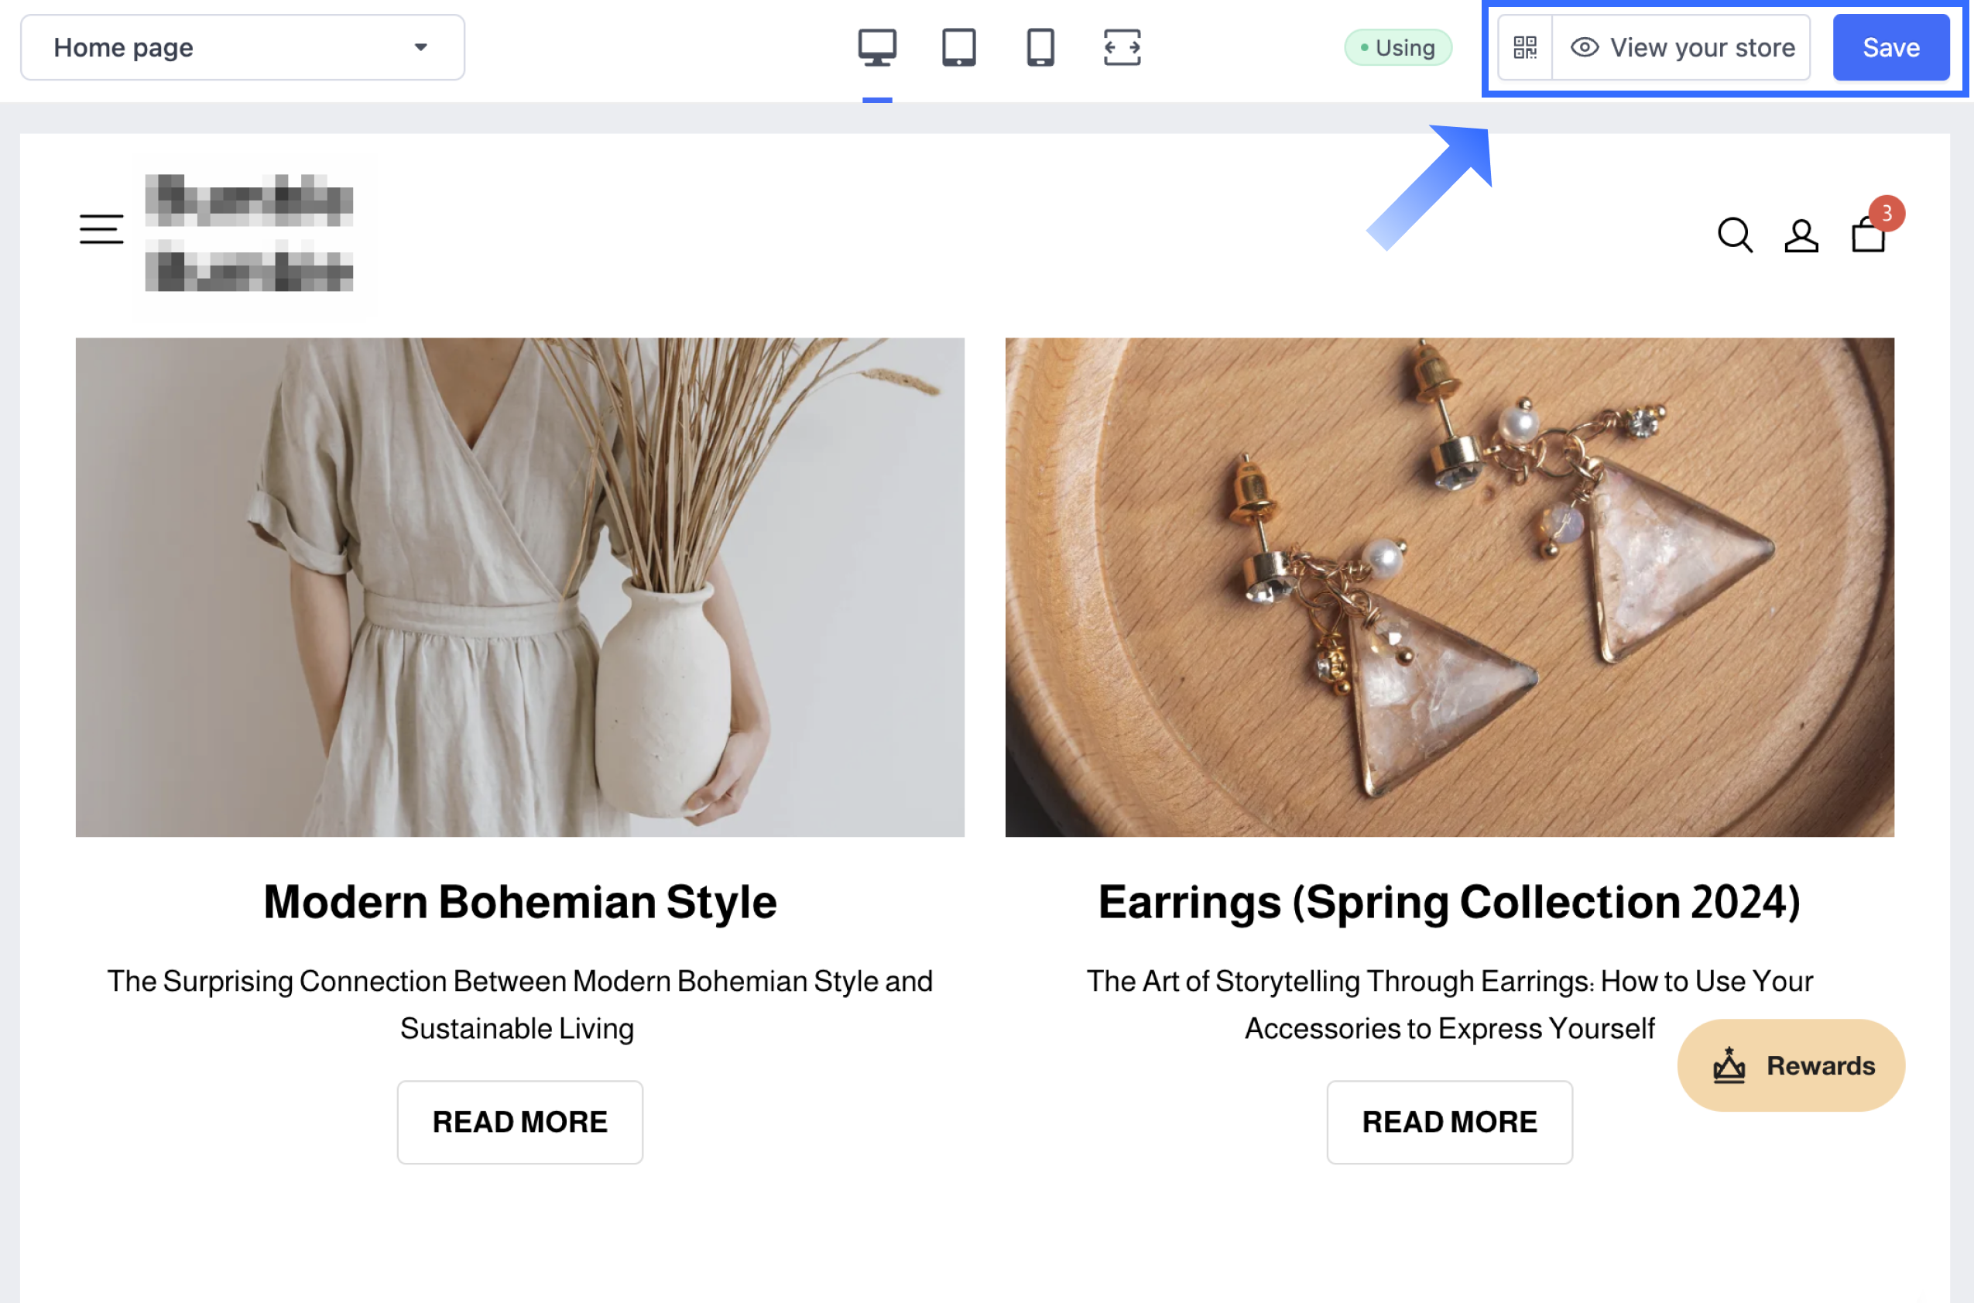Screen dimensions: 1974x1303
Task: Click the linen dress blog image
Action: pos(519,587)
